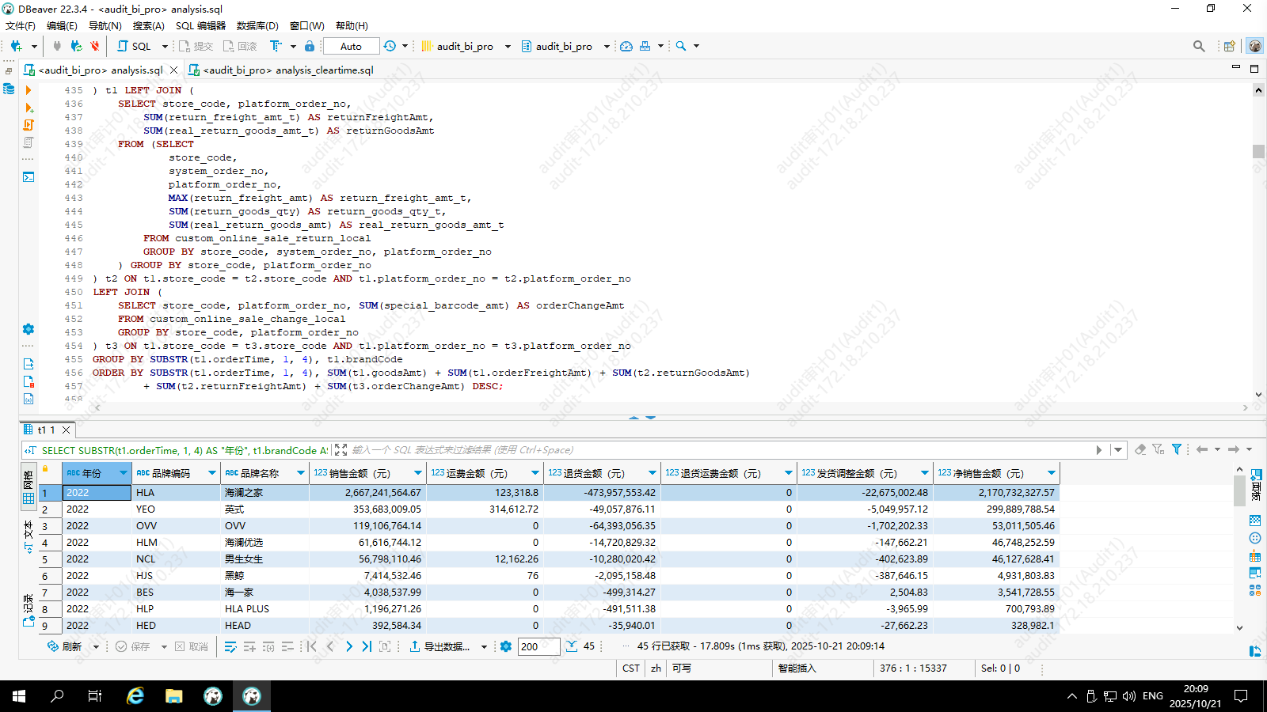Open the 导出数据 dropdown arrow
The height and width of the screenshot is (712, 1267).
click(x=484, y=646)
